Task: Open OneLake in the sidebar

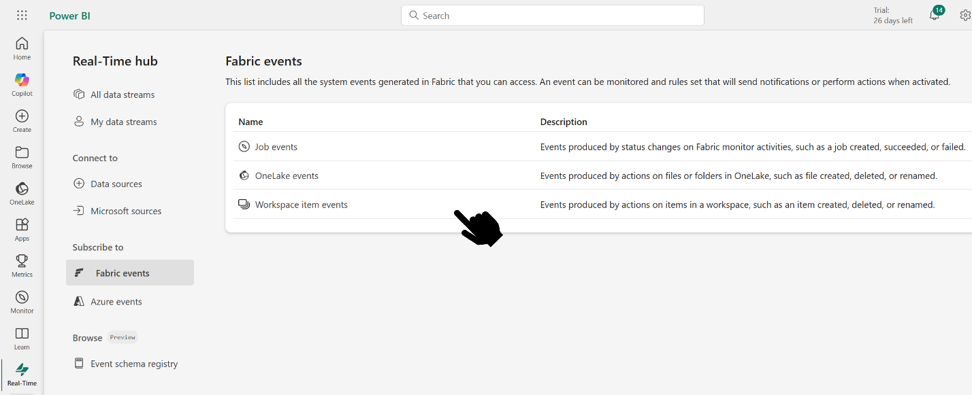Action: 22,192
